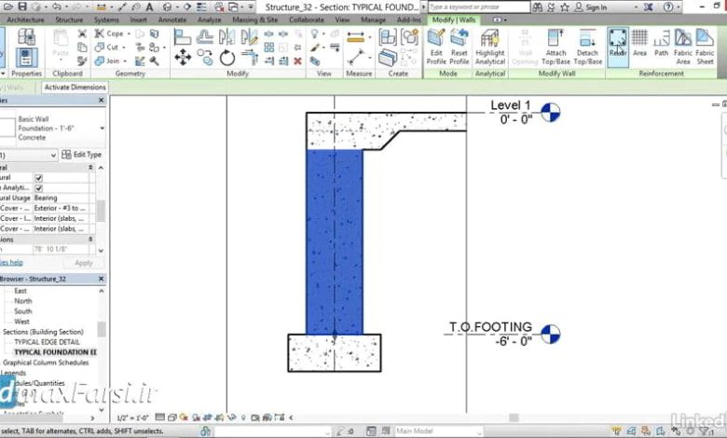
Task: Select Highlight Analytical button
Action: coord(489,47)
